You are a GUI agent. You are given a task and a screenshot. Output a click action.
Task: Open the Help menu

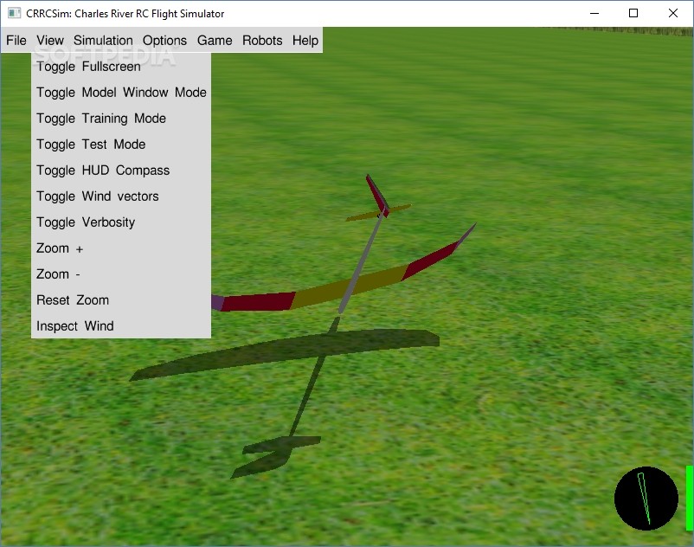pyautogui.click(x=305, y=41)
